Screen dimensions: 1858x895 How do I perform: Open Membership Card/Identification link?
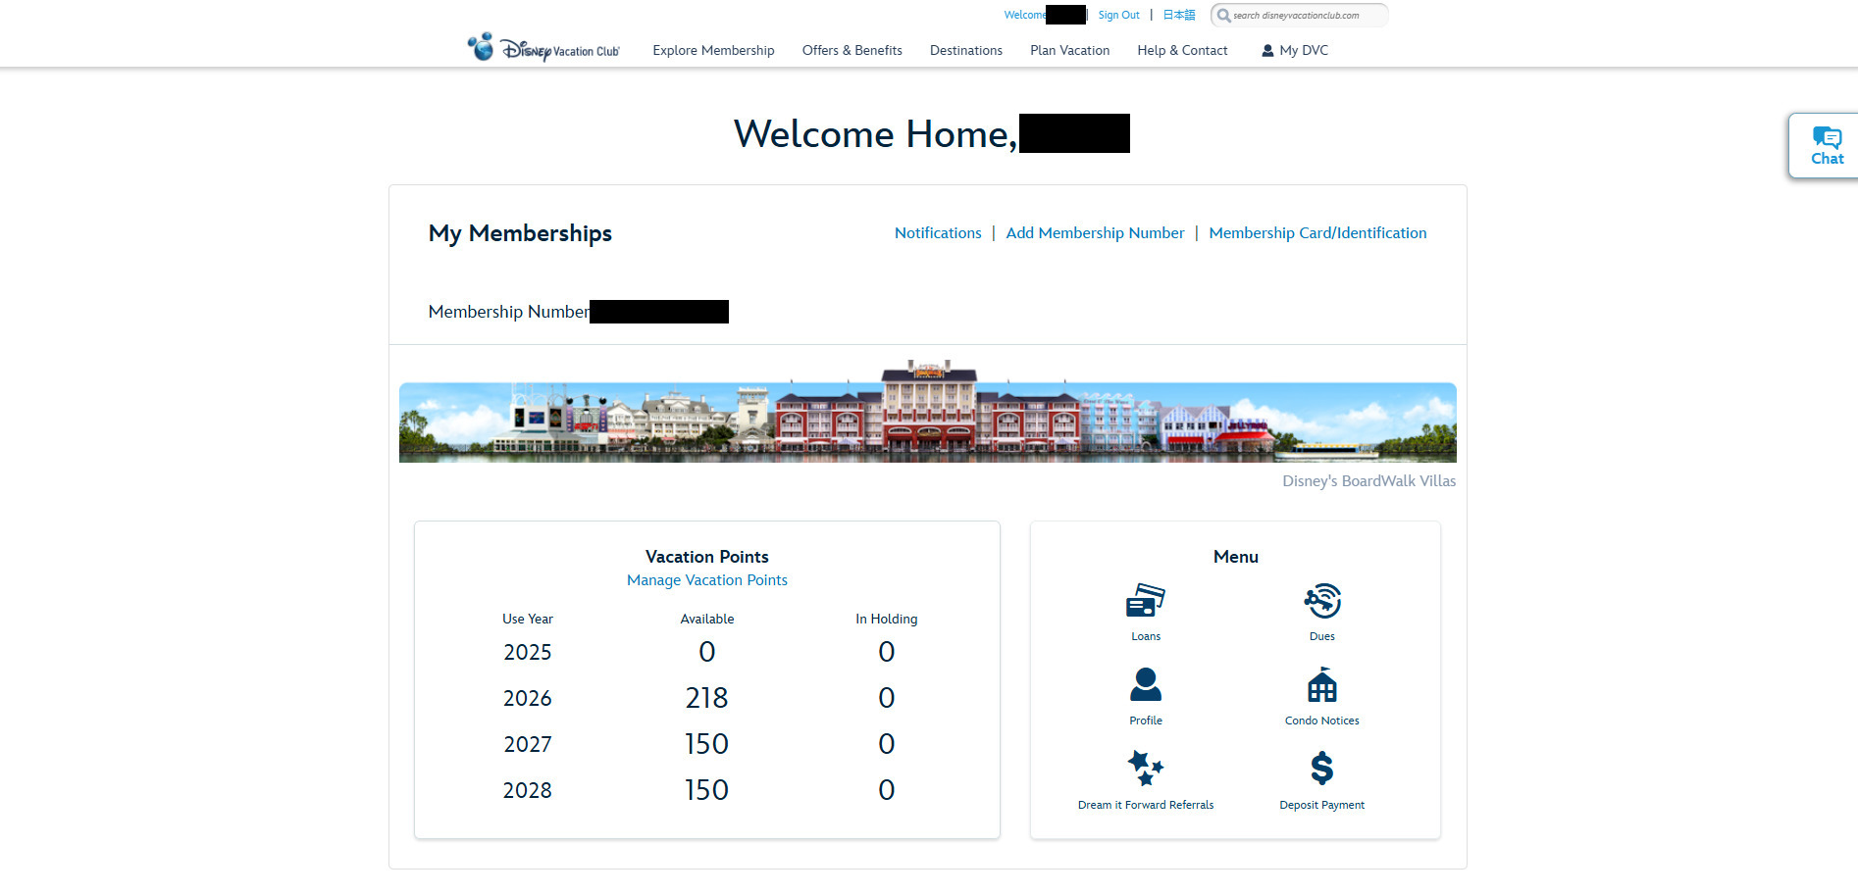(1317, 232)
